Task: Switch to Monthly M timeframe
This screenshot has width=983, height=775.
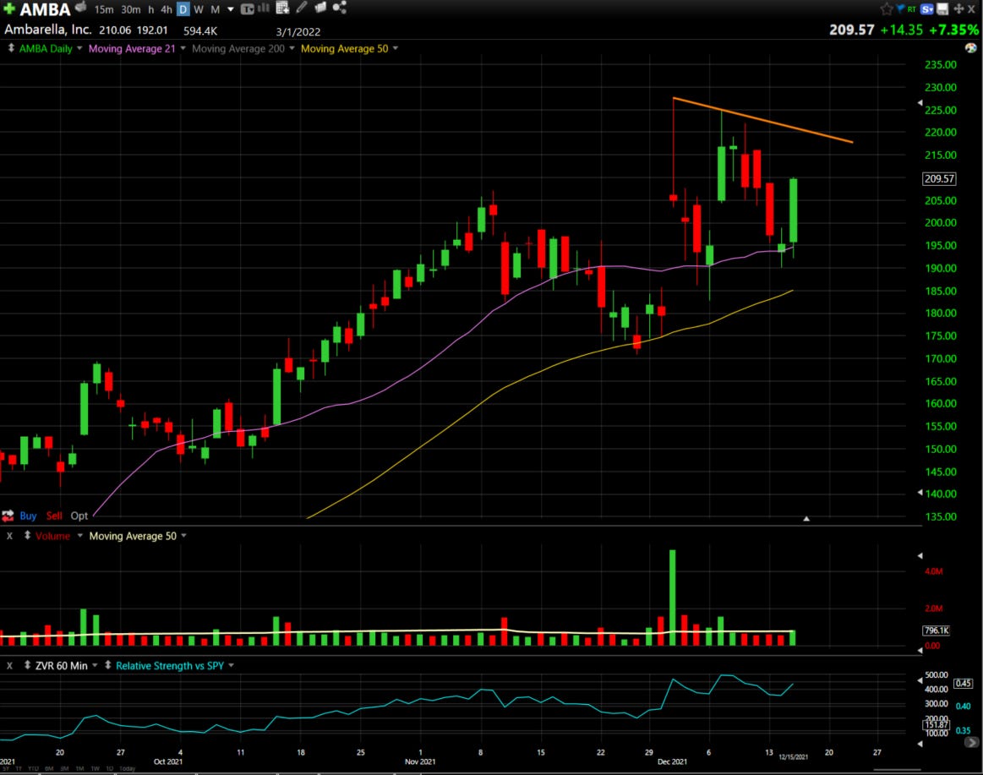Action: 215,9
